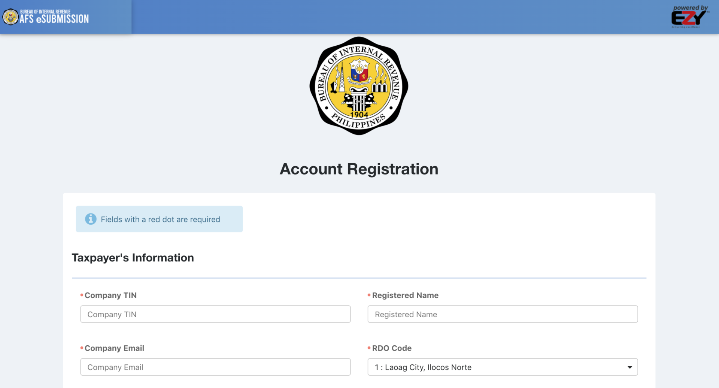Click the red required dot beside Company TIN
This screenshot has width=719, height=388.
tap(82, 295)
